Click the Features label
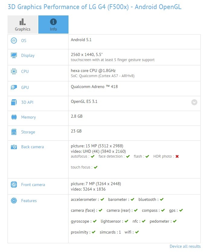Viewport: 207px width, 252px height. click(x=29, y=201)
